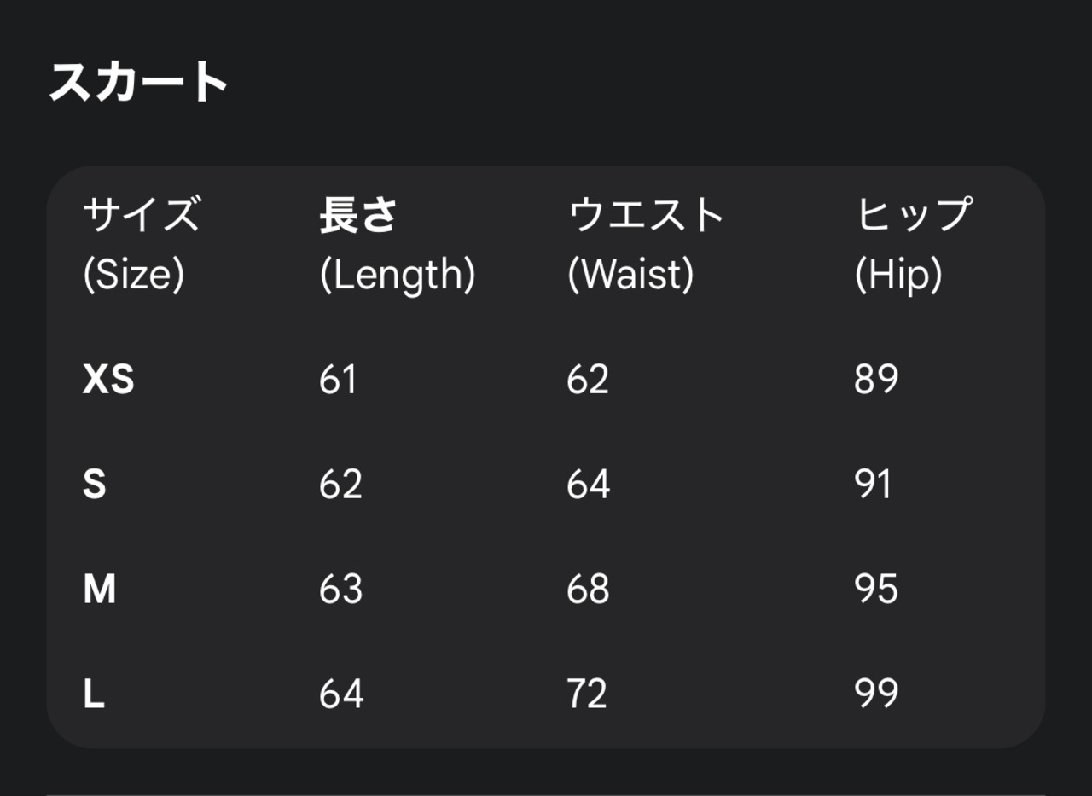The width and height of the screenshot is (1092, 796).
Task: Select the M waist value 68
Action: point(588,590)
